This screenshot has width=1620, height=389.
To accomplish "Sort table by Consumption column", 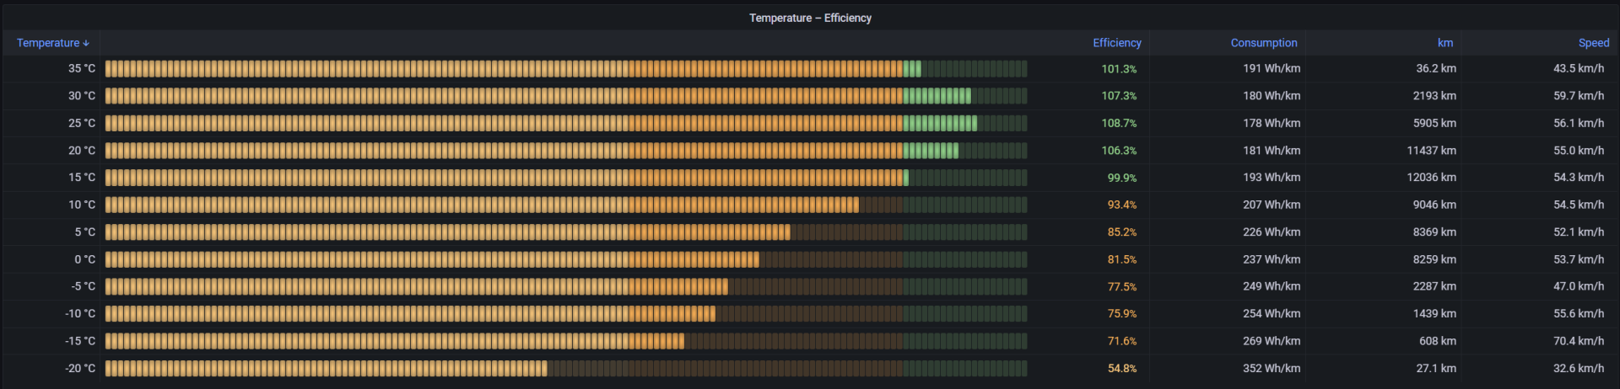I will click(1263, 43).
